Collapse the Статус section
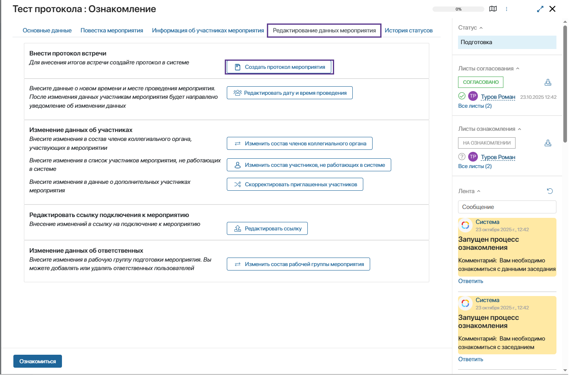Image resolution: width=569 pixels, height=377 pixels. tap(481, 28)
